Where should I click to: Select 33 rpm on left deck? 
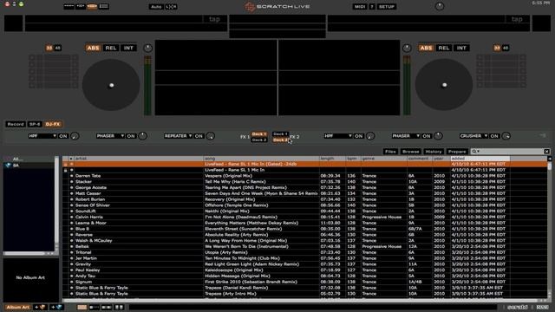49,48
